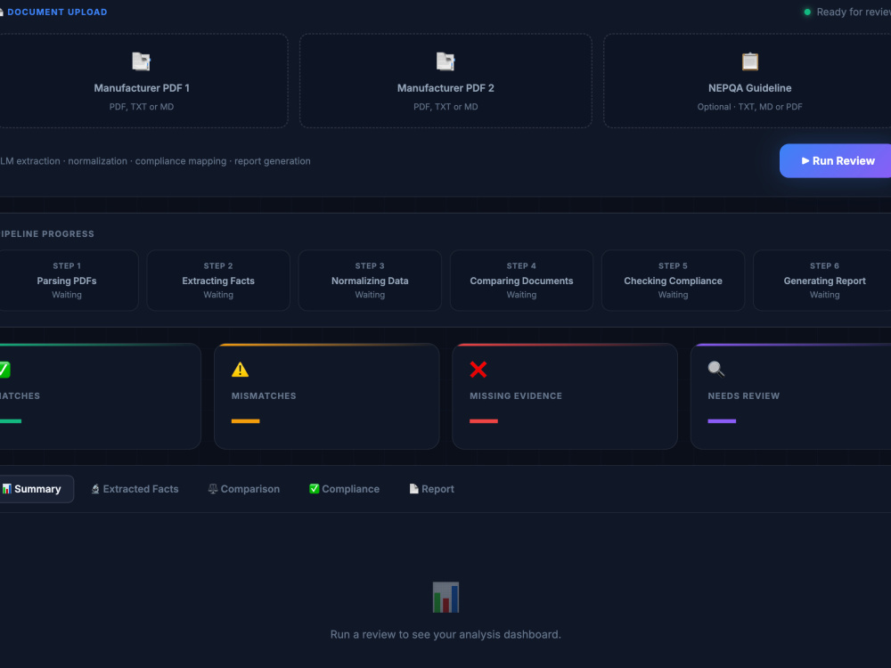Click the purple dash value under Needs Review
The width and height of the screenshot is (891, 668).
tap(722, 421)
